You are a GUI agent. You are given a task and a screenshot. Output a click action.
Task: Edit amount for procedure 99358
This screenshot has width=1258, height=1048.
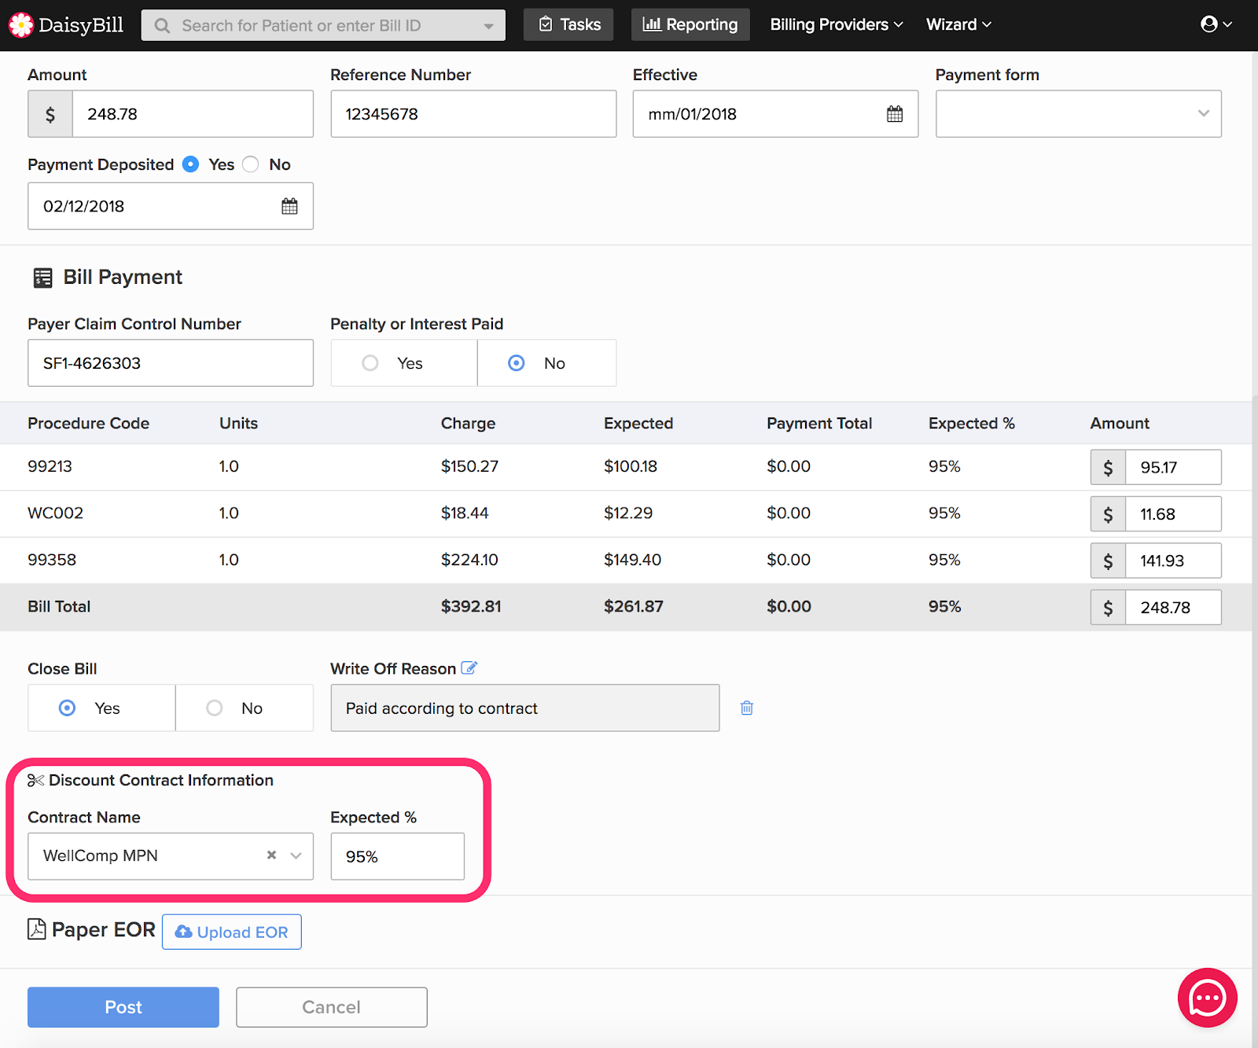coord(1173,561)
